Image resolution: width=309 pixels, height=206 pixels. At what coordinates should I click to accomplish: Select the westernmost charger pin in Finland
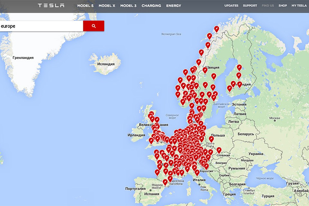pyautogui.click(x=229, y=88)
